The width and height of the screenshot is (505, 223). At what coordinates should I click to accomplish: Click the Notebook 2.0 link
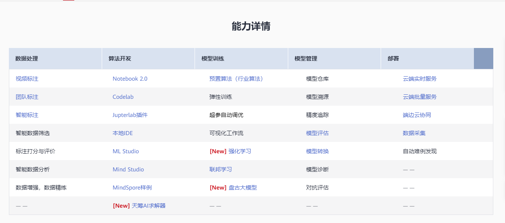point(130,79)
